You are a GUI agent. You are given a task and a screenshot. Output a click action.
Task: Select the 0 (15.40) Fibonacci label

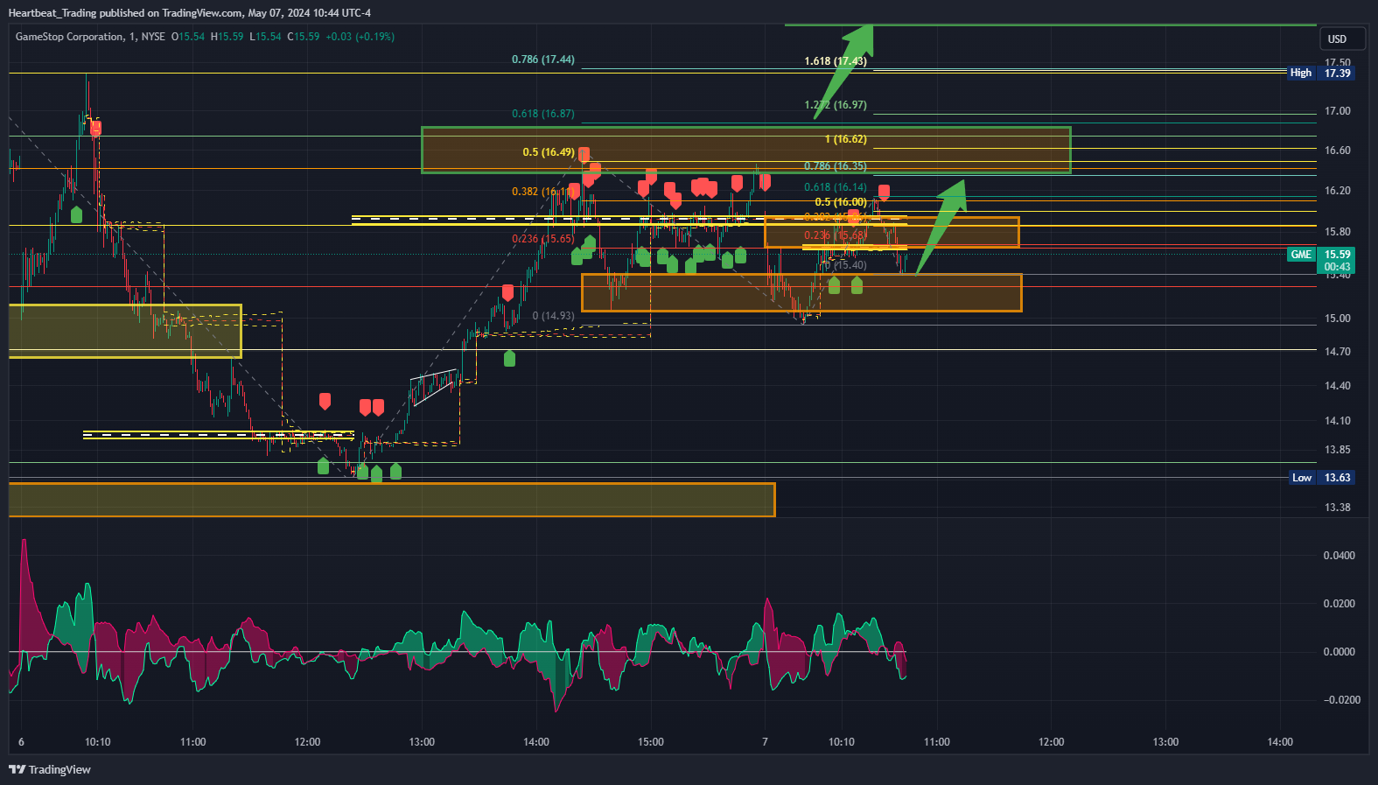[x=846, y=265]
